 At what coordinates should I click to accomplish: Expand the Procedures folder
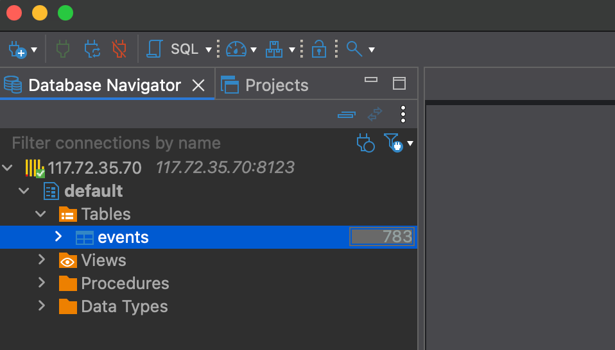pyautogui.click(x=42, y=282)
